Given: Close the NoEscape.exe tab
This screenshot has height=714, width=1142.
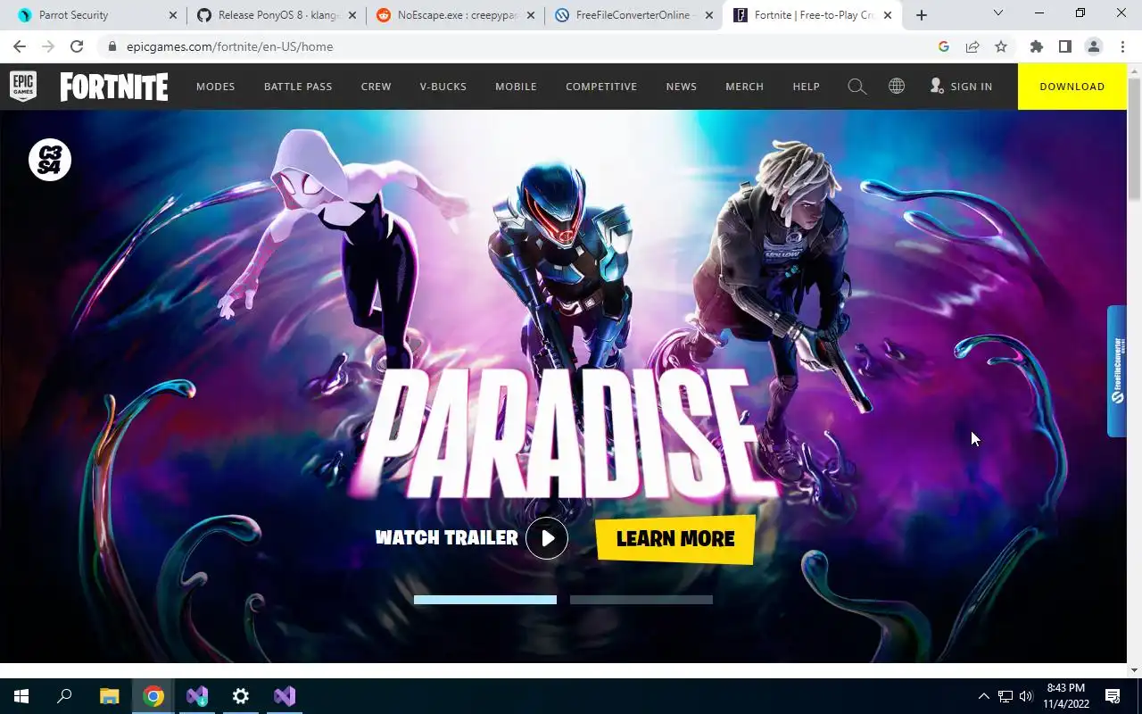Looking at the screenshot, I should tap(531, 15).
